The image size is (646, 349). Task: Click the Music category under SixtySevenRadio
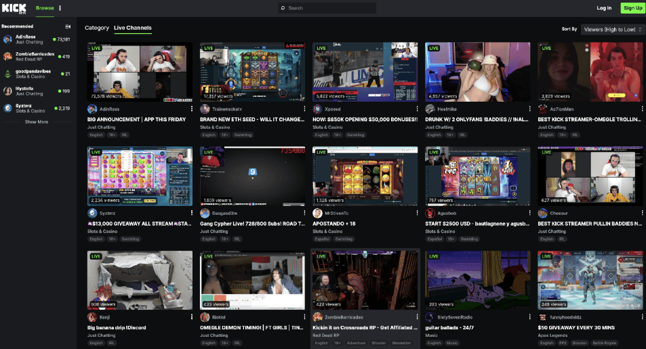point(431,335)
